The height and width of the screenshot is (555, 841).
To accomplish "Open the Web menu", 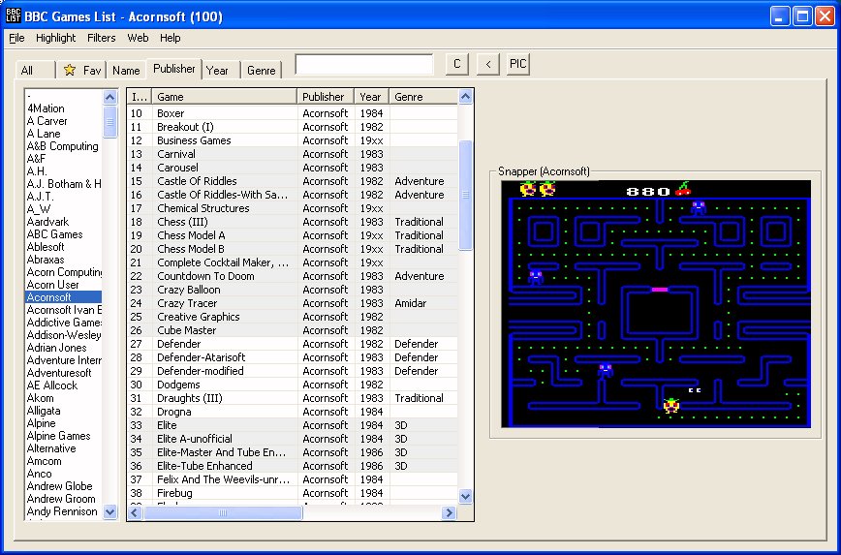I will [138, 38].
